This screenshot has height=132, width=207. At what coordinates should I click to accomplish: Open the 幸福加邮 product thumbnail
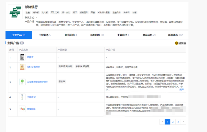click(22, 109)
